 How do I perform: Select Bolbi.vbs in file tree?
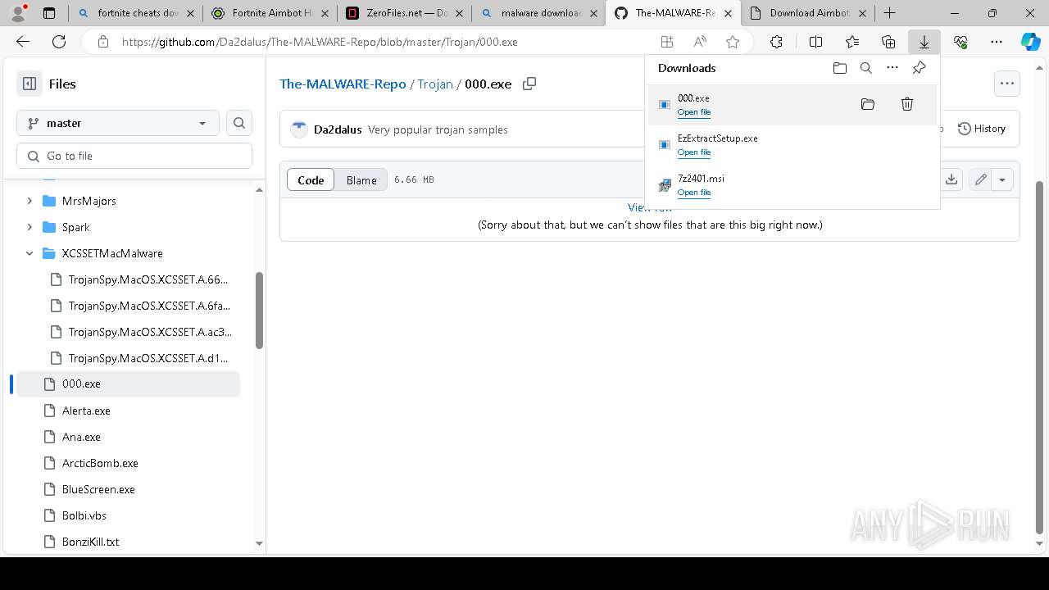point(128,515)
